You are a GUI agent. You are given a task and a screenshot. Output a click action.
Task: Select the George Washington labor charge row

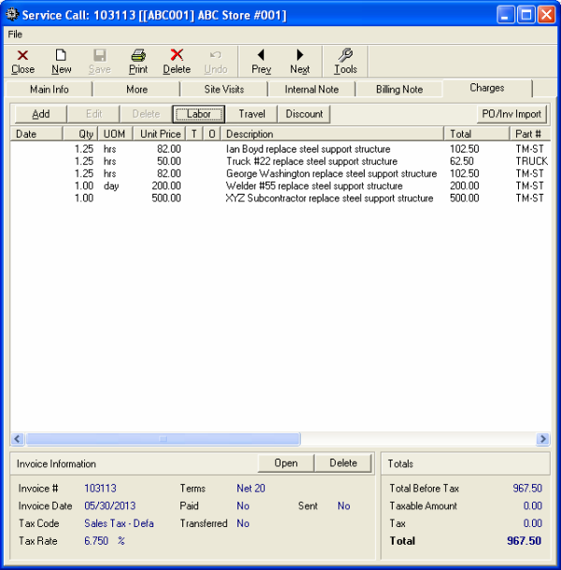coord(280,174)
